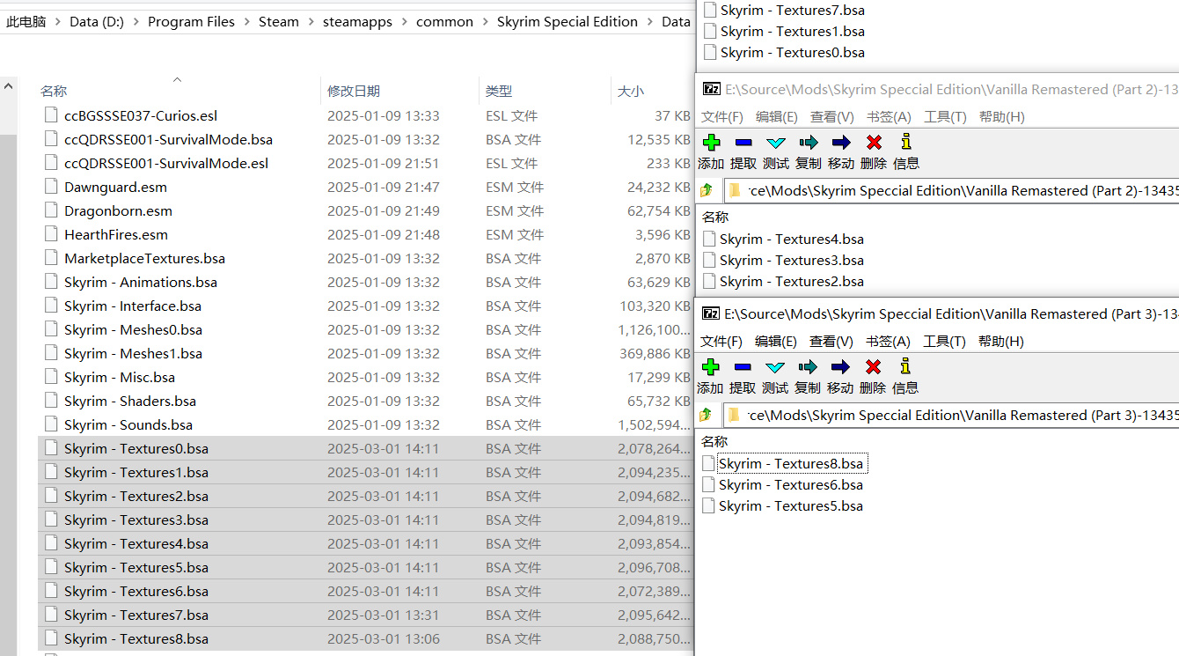Open 编辑(E) menu in Part 2 window

777,116
